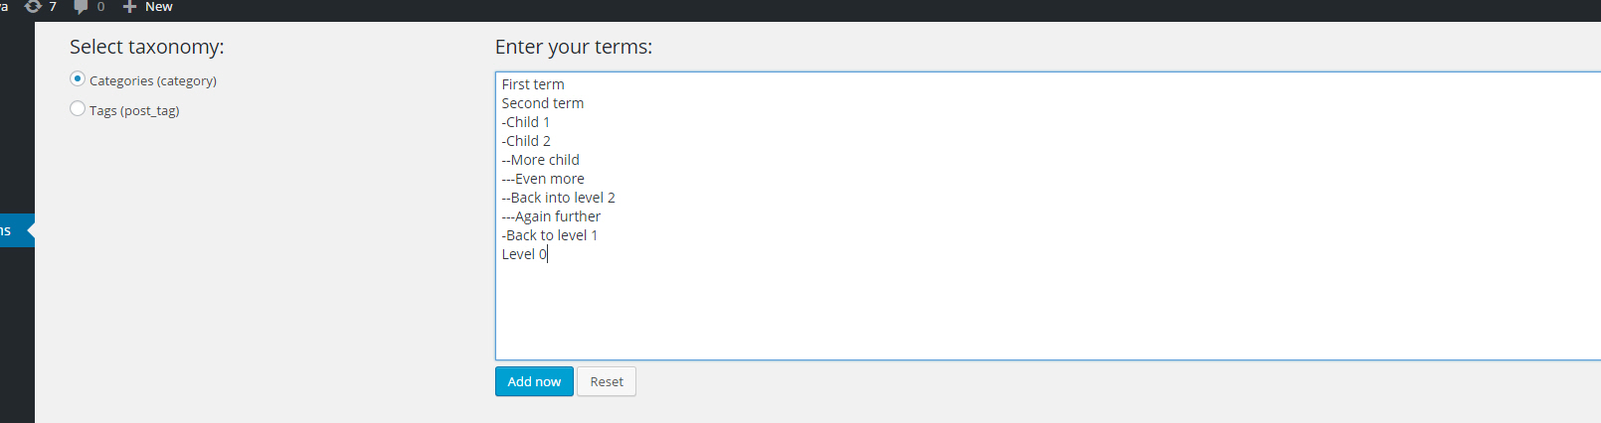Click the plus New icon

[x=129, y=7]
